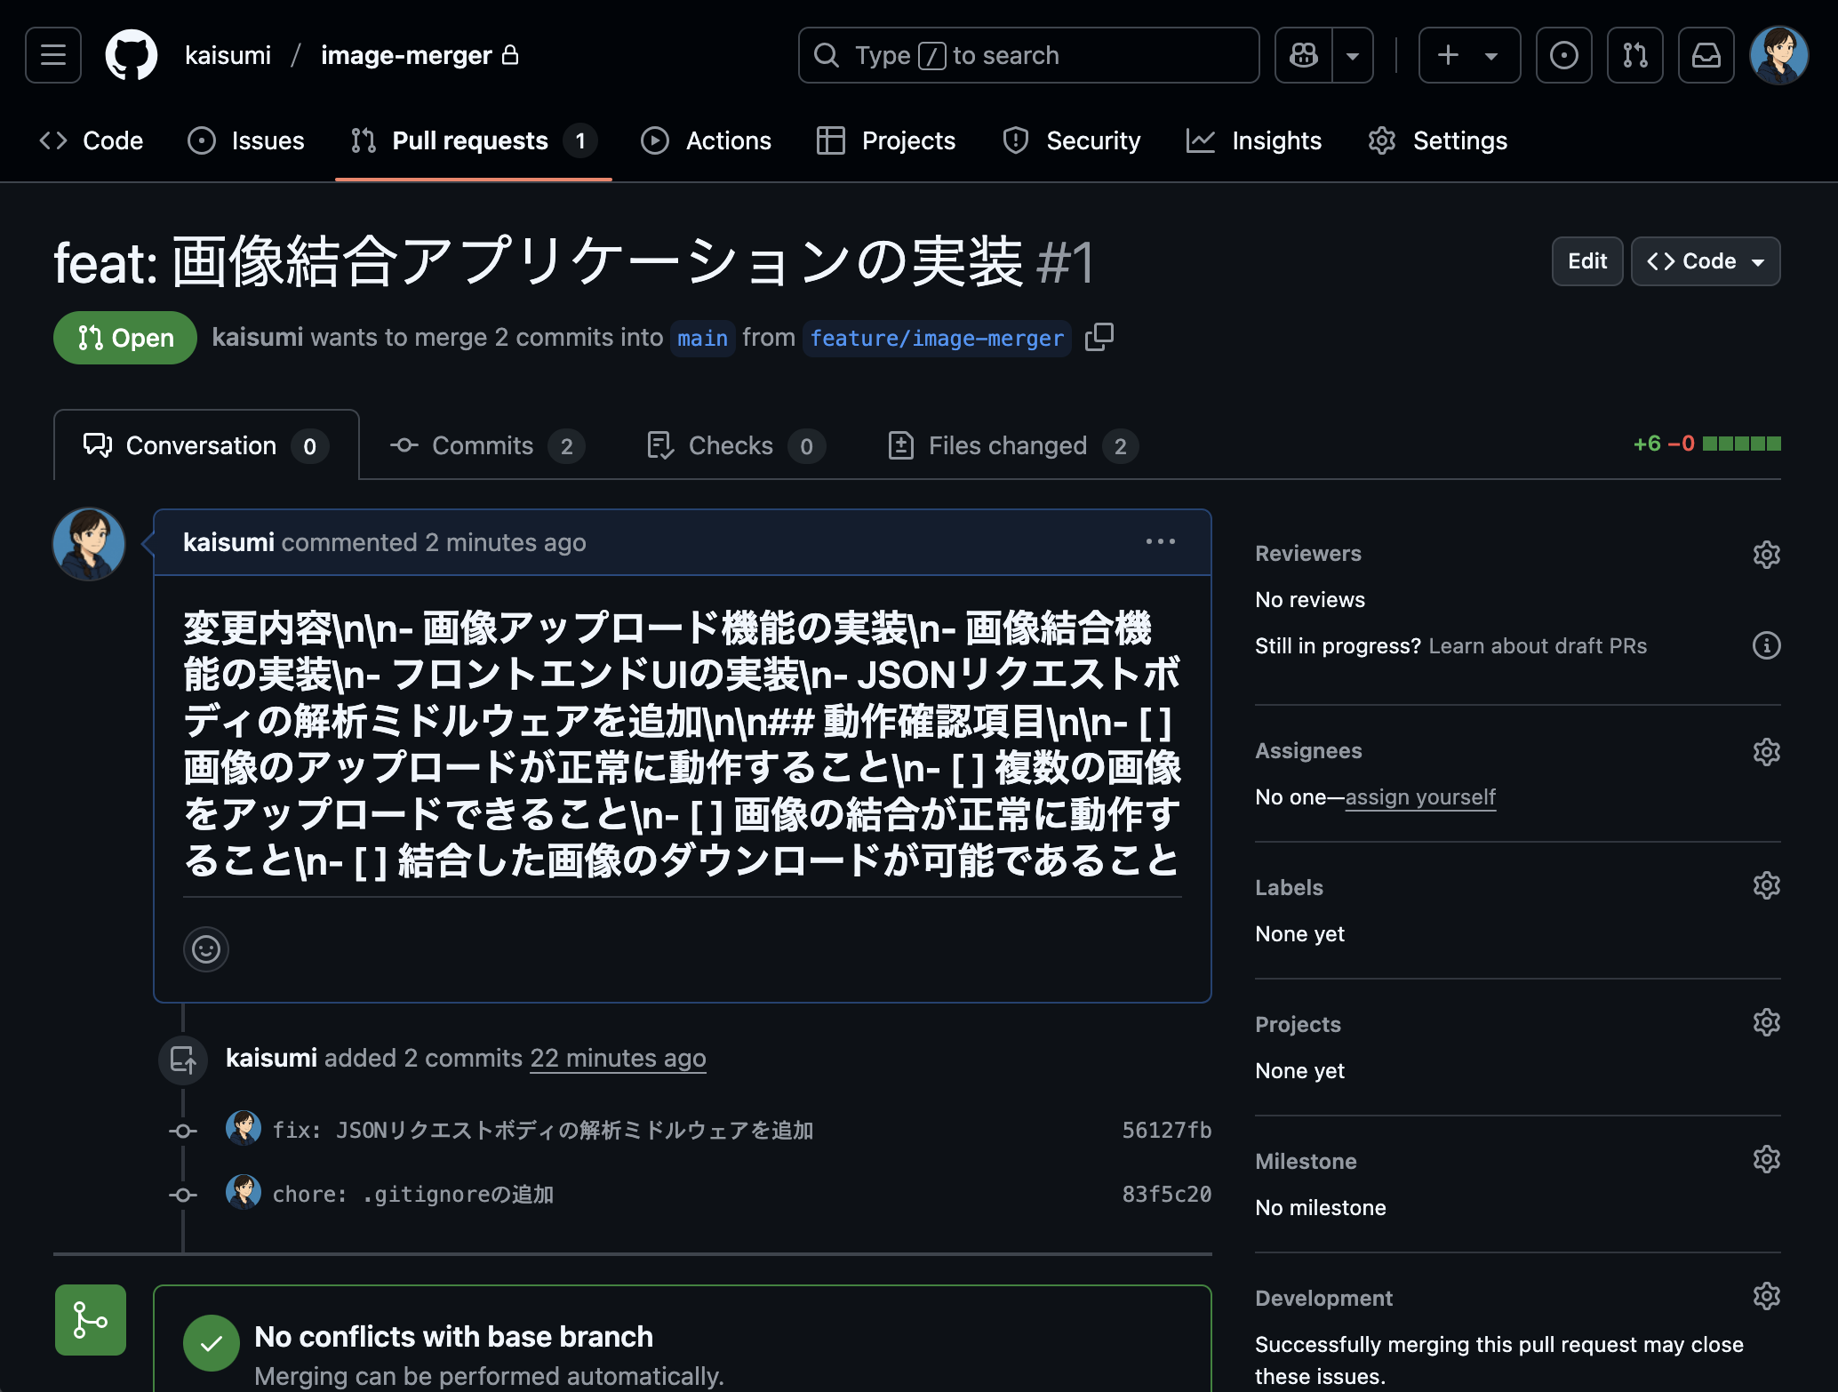Open the notifications inbox icon
This screenshot has width=1838, height=1392.
point(1706,55)
